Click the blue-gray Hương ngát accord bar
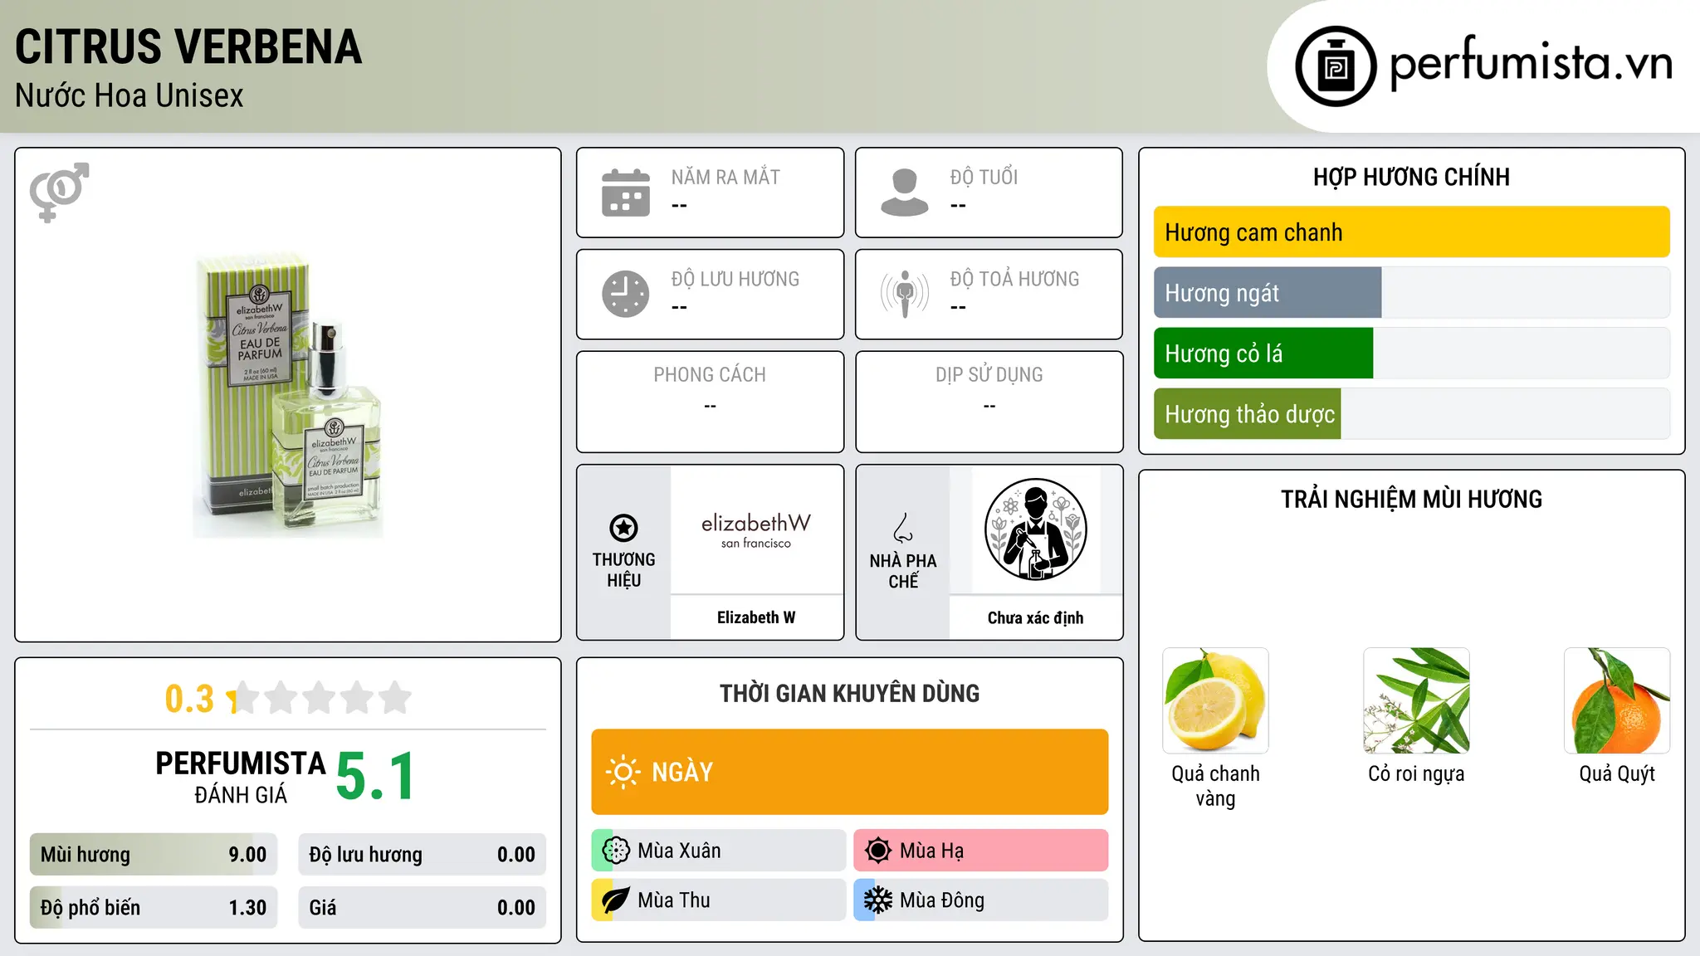This screenshot has width=1700, height=956. (x=1268, y=293)
